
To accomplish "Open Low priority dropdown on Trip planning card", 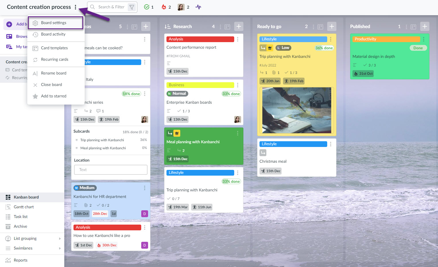I will tap(284, 48).
